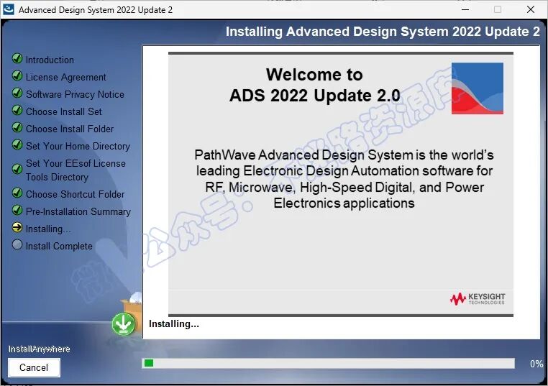
Task: Cancel the installation with the Cancel button
Action: 34,367
